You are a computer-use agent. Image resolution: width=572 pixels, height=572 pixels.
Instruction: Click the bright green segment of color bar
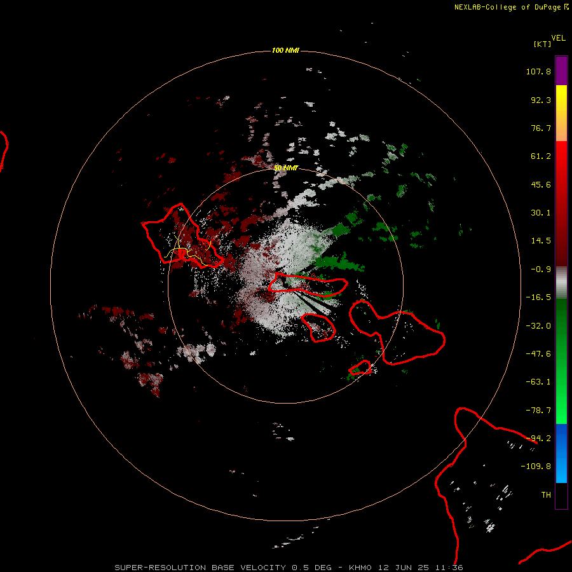tap(561, 361)
